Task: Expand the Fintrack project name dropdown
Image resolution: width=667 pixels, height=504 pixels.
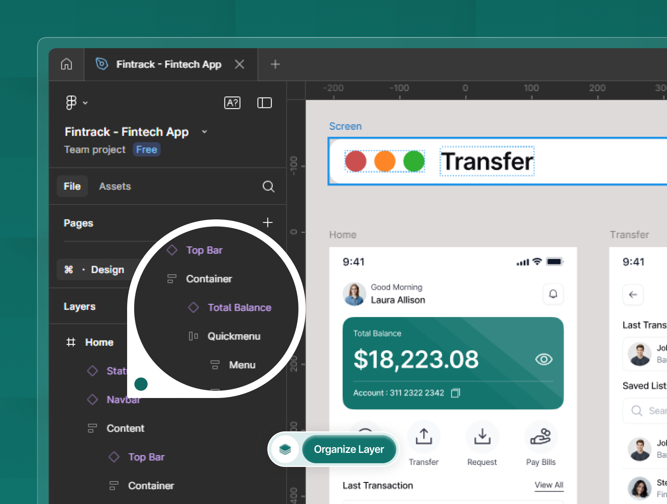Action: pyautogui.click(x=204, y=132)
